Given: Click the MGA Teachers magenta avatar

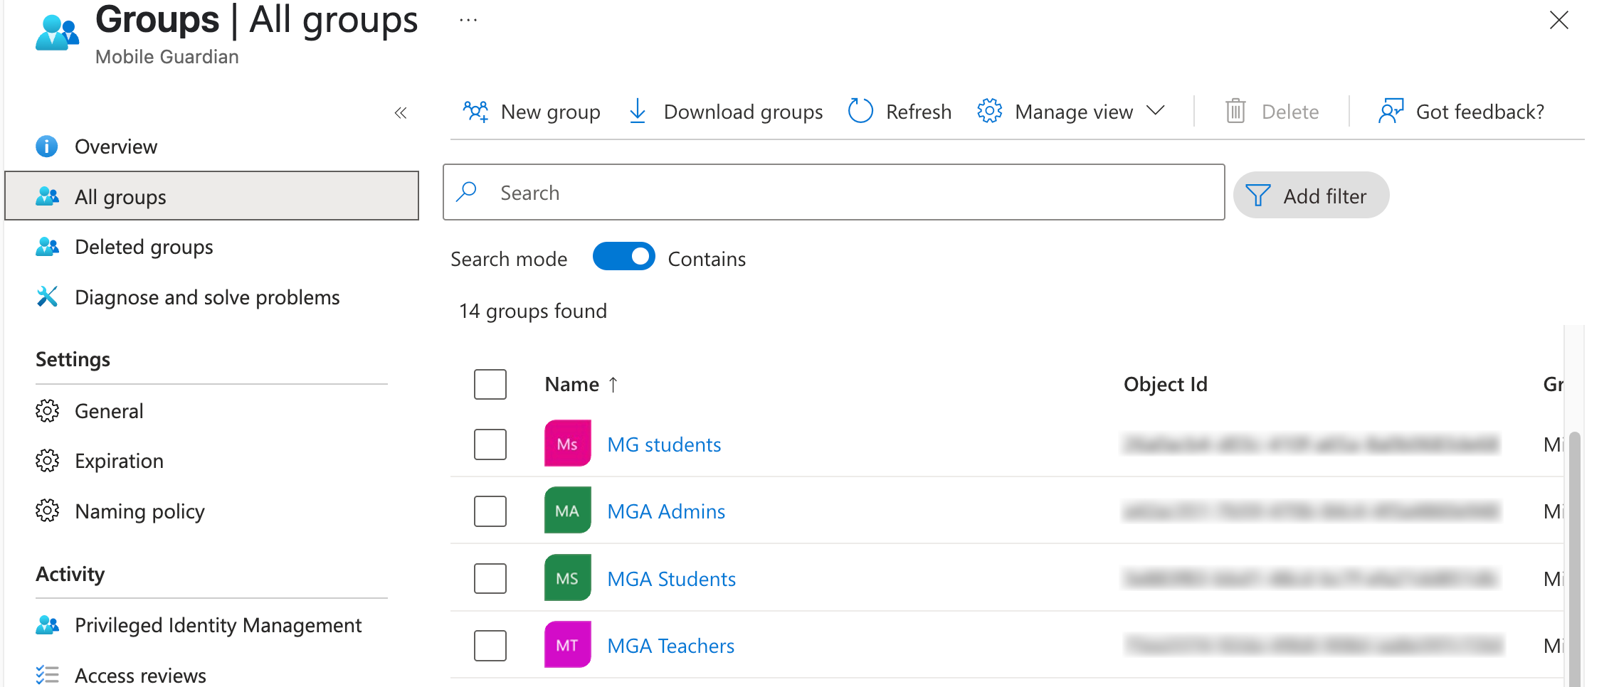Looking at the screenshot, I should pos(567,645).
